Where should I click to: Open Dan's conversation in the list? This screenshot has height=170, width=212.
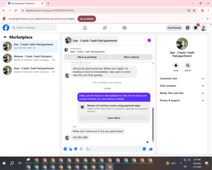[x=30, y=46]
